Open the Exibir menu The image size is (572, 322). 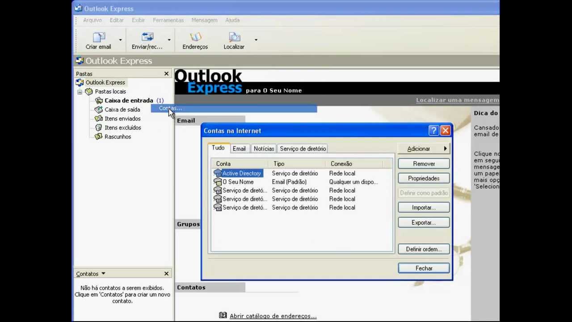click(138, 20)
